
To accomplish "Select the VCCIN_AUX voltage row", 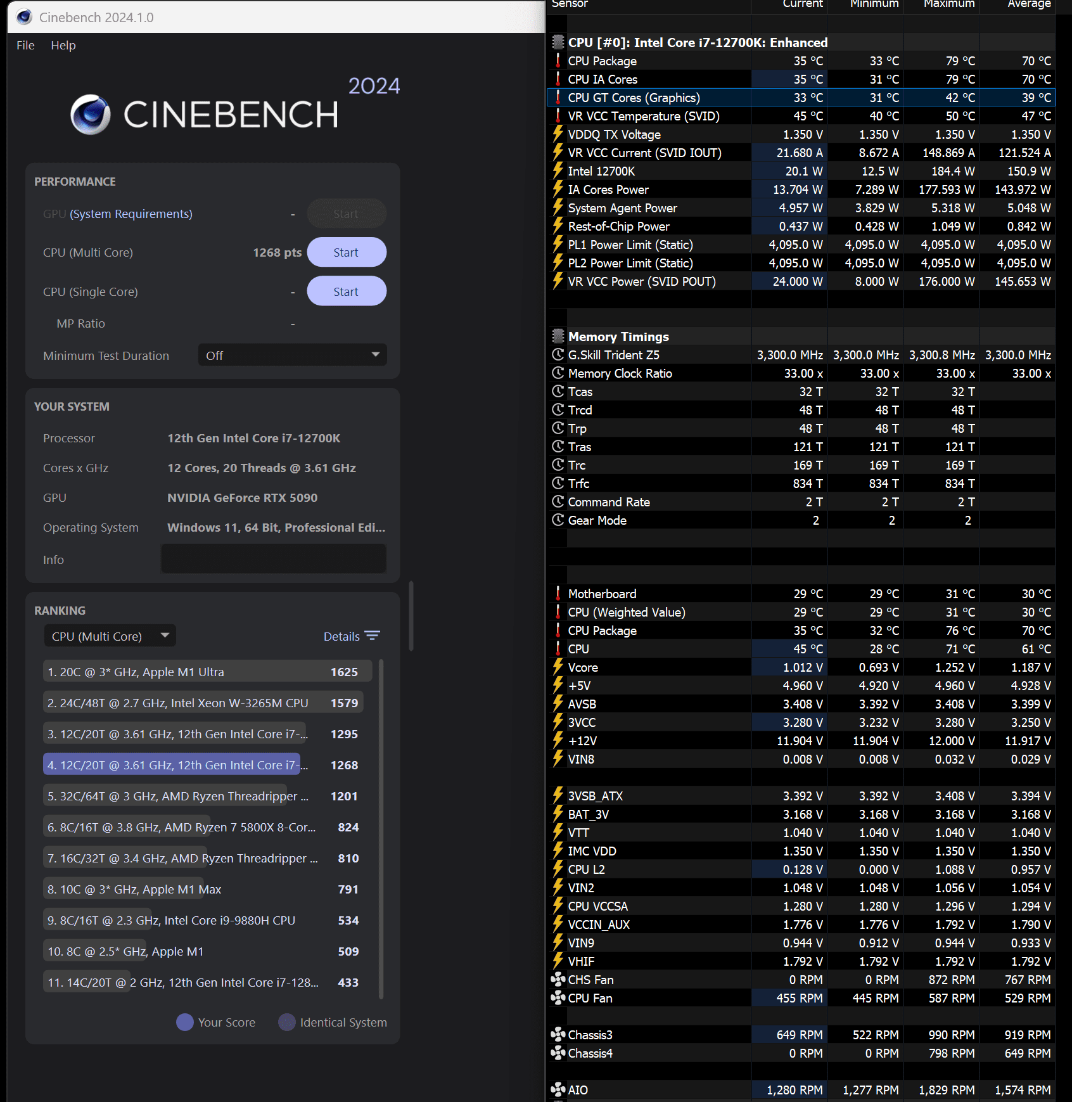I will pos(801,925).
